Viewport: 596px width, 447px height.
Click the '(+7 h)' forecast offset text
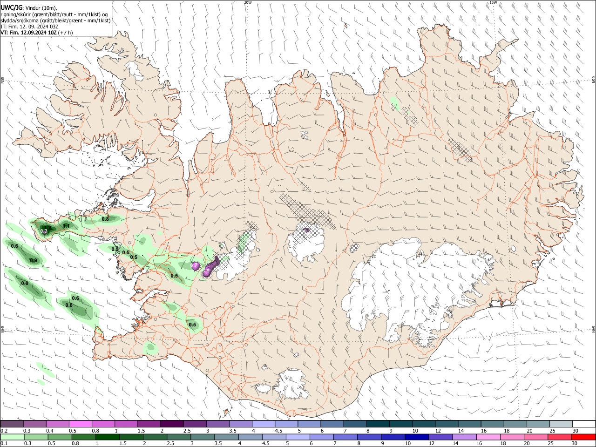[66, 33]
